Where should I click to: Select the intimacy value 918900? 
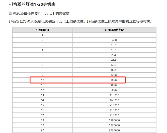tap(114, 115)
